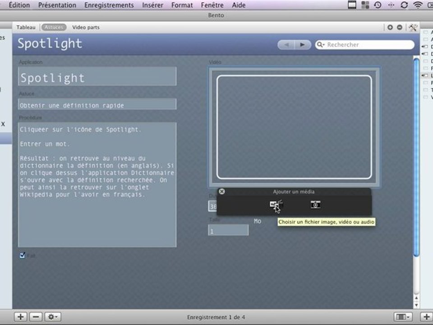433x325 pixels.
Task: Click the vertical scrollbar thumb
Action: [x=416, y=158]
